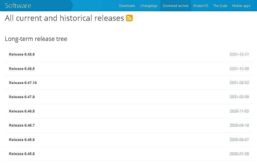
Task: Click All current and historical releases heading
Action: [x=64, y=18]
